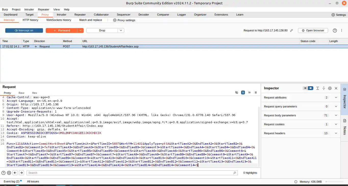
Task: Switch to the Organizer tab
Action: tap(200, 15)
